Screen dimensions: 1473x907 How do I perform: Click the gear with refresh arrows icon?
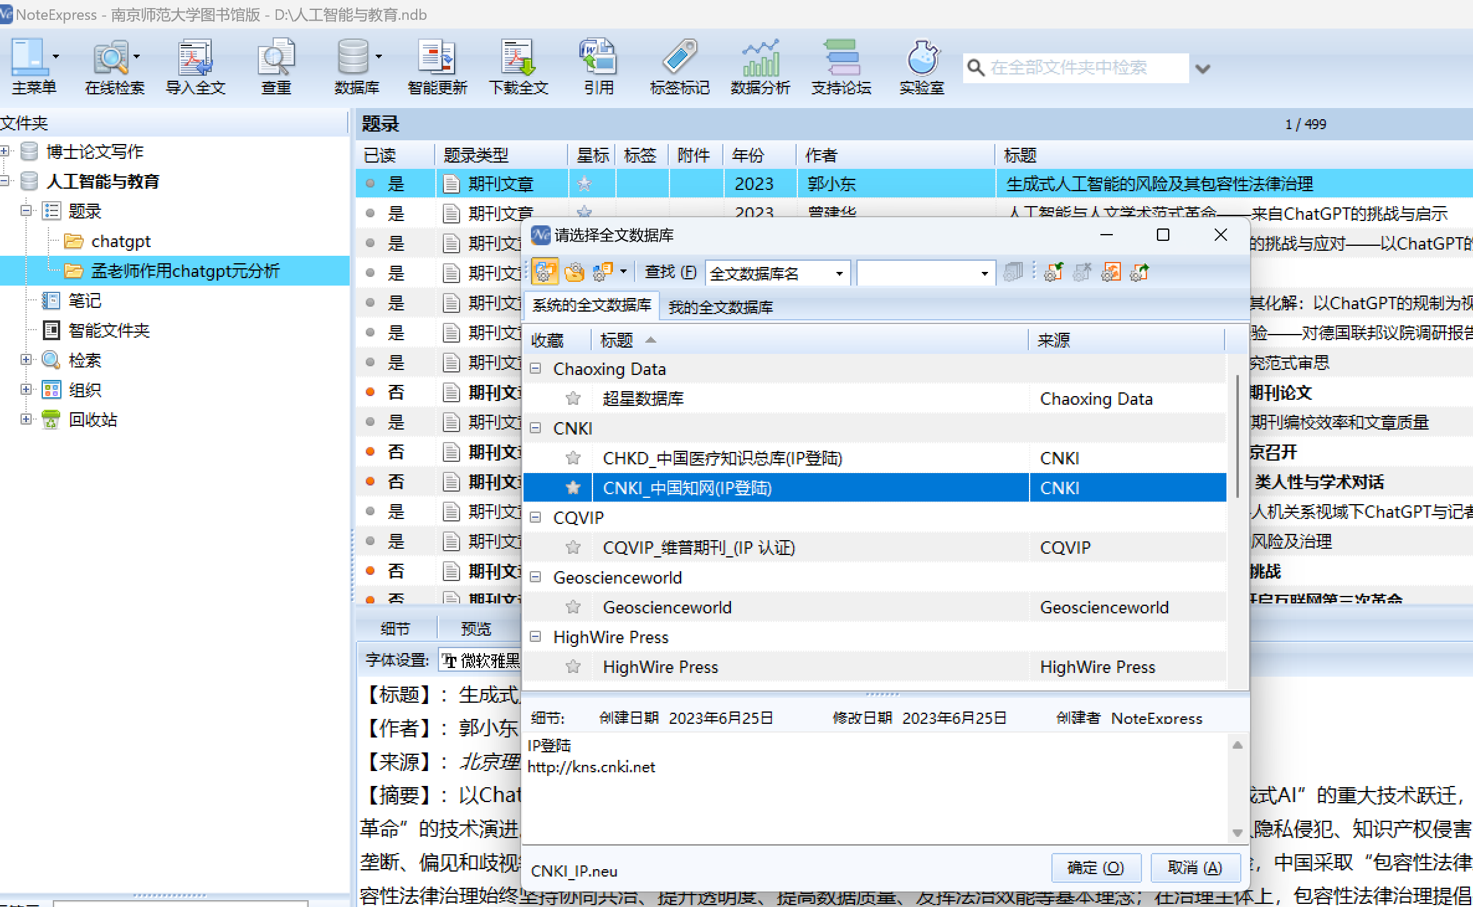(1111, 272)
